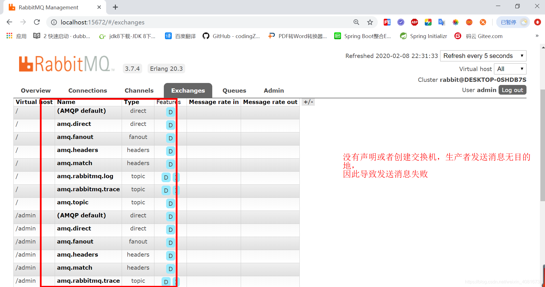
Task: Click the colorful flower extension icon
Action: pos(455,22)
